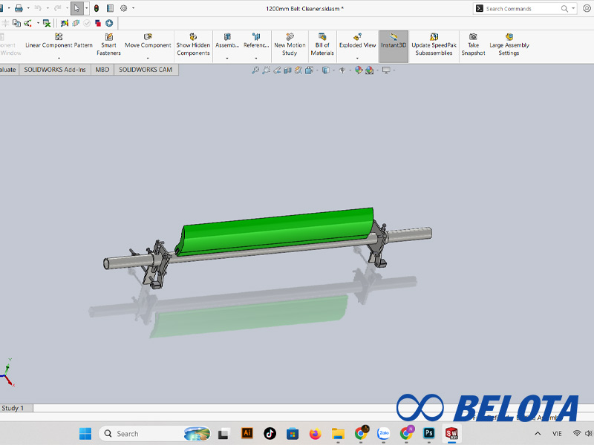Viewport: 594px width, 445px height.
Task: Click the red overlapping squares icon
Action: tap(98, 24)
